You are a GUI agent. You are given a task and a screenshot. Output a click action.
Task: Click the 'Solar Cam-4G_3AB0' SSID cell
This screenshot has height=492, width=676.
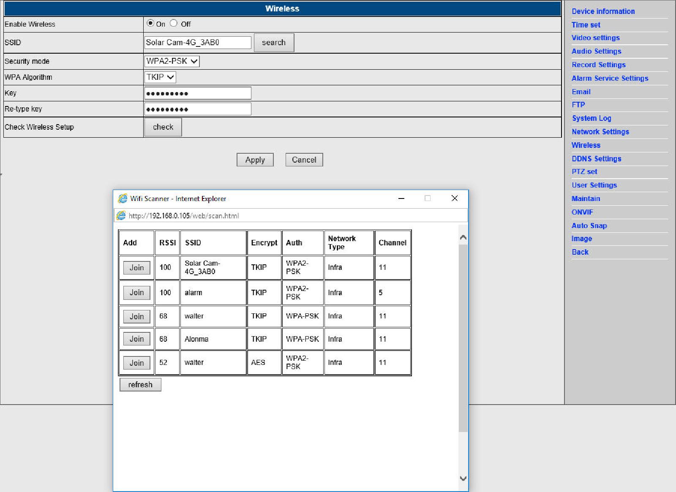click(x=213, y=267)
